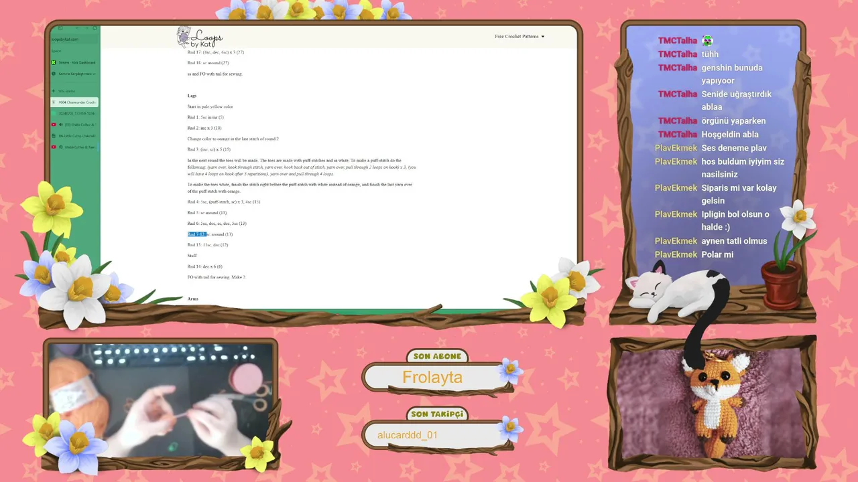Click the line 'Start in pale yellow color'

(210, 106)
